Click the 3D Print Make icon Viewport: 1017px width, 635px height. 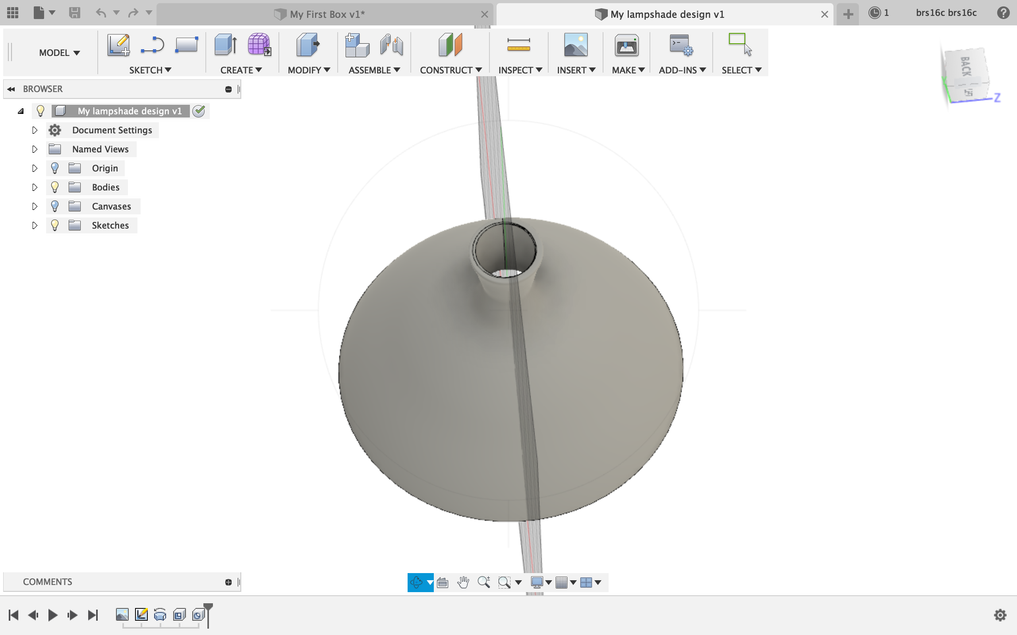coord(626,45)
